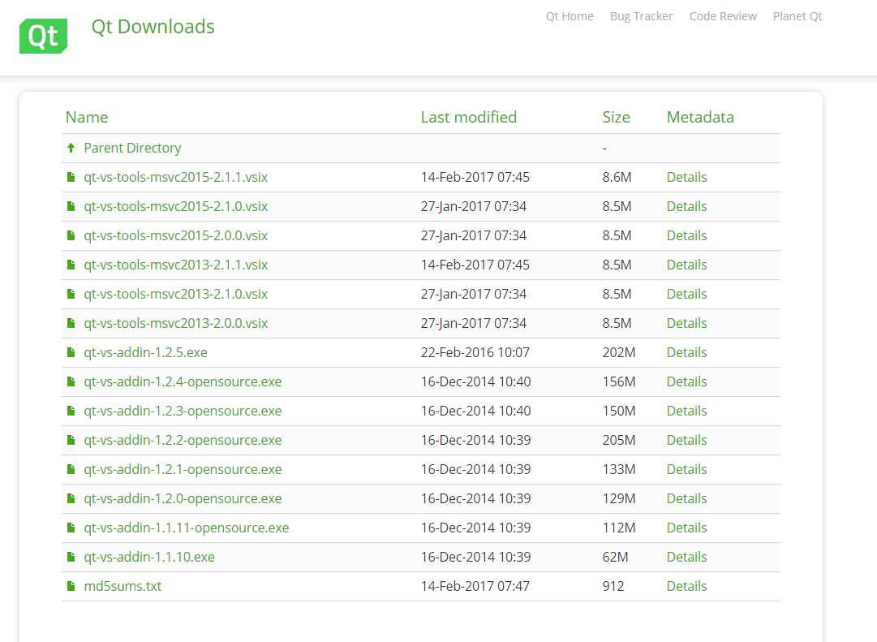Click file icon beside qt-vs-tools-msvc2015-2.1.0.vsix
This screenshot has width=877, height=642.
pyautogui.click(x=71, y=206)
